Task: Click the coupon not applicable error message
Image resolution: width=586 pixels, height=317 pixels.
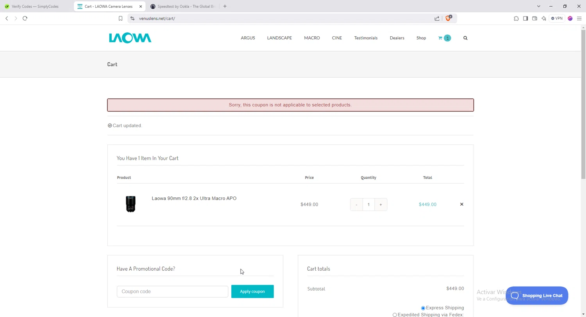Action: click(290, 105)
